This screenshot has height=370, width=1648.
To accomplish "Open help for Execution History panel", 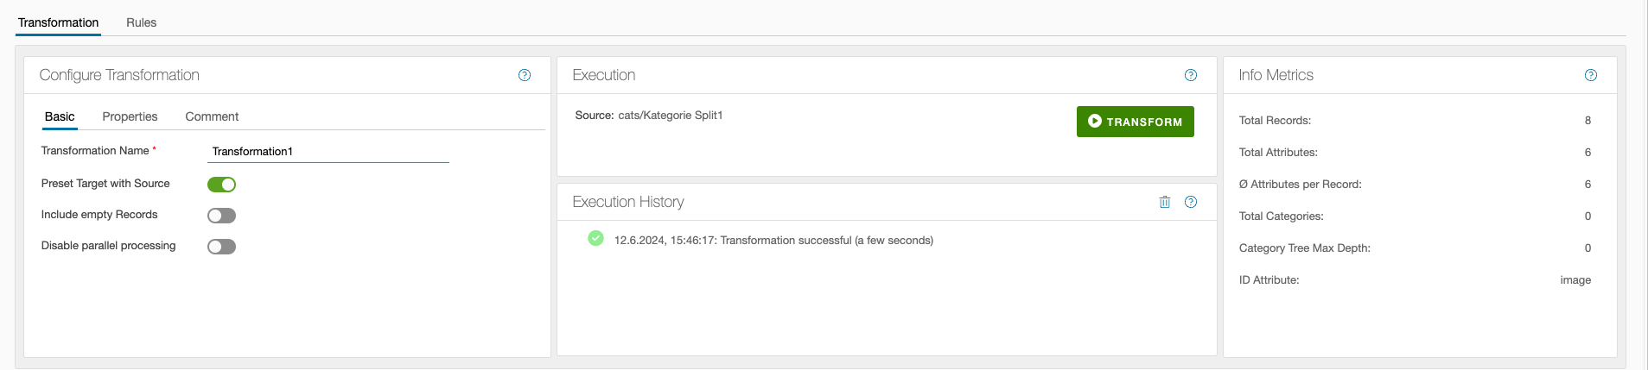I will (x=1191, y=202).
